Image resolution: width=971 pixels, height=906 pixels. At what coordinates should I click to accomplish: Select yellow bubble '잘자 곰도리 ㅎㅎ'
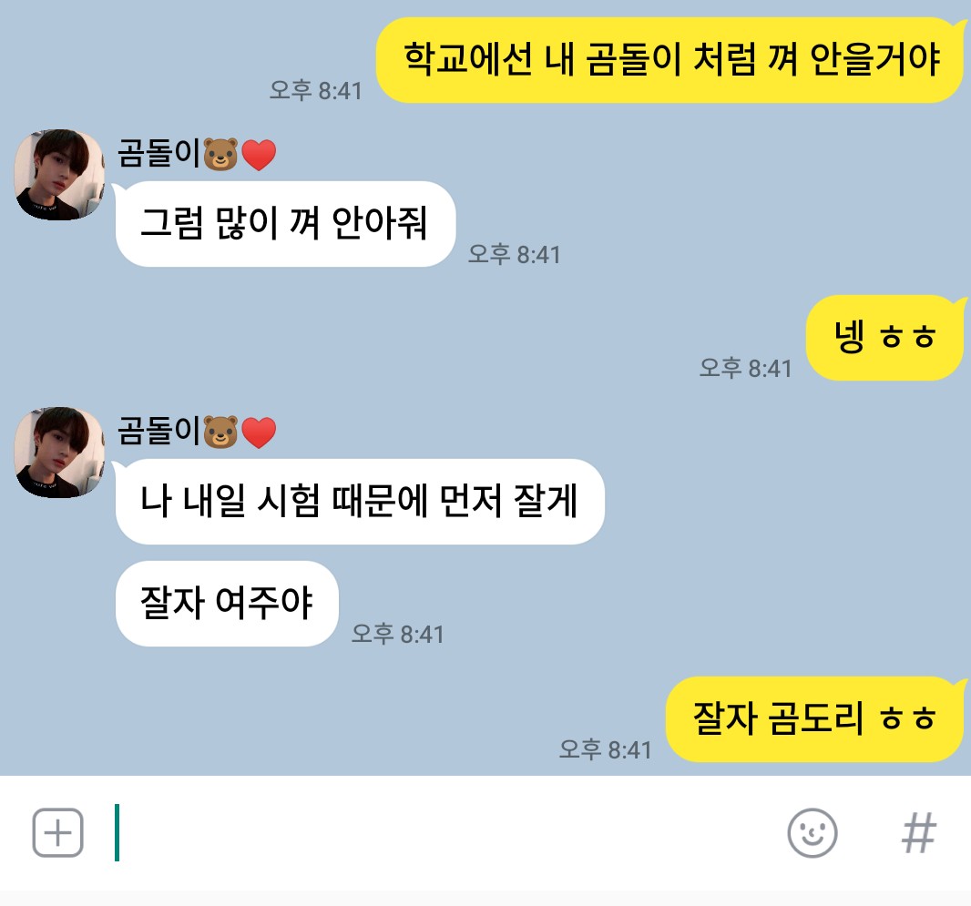point(814,719)
